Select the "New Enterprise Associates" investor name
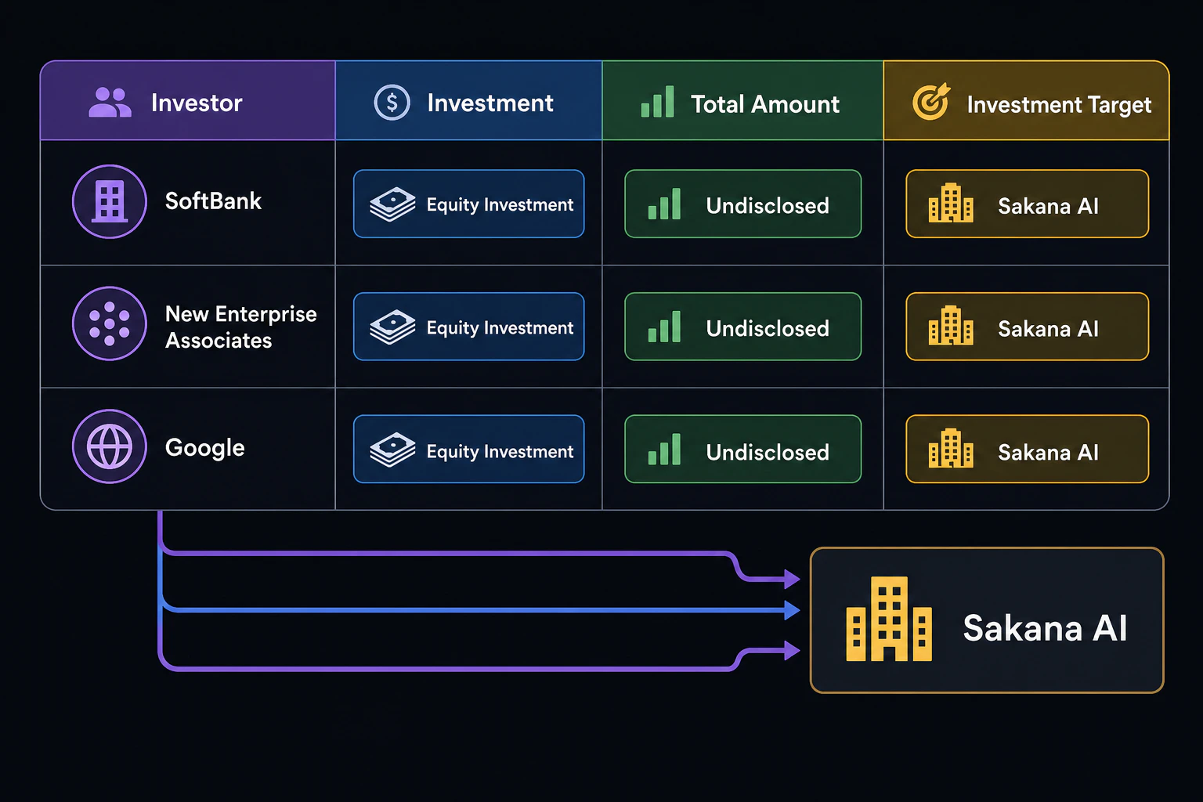Image resolution: width=1203 pixels, height=802 pixels. coord(241,327)
